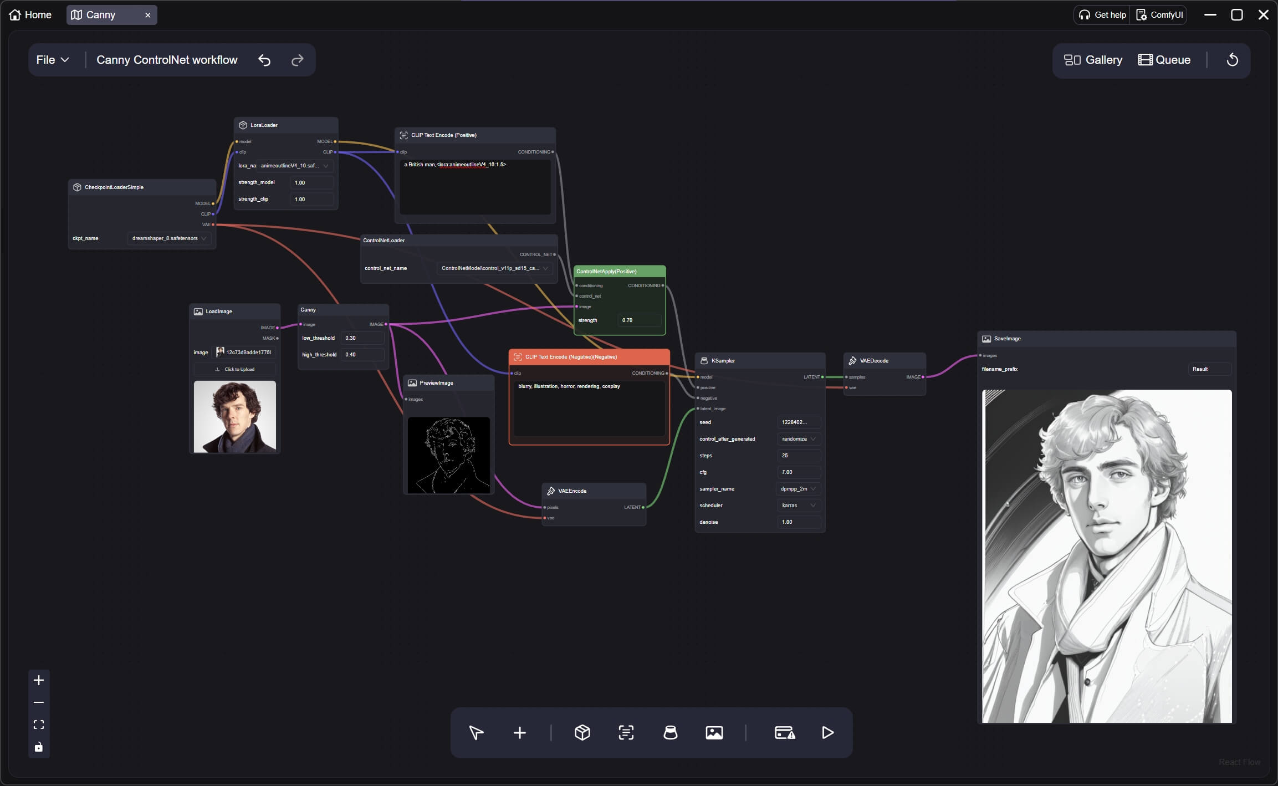1278x786 pixels.
Task: Open the scheduler karras dropdown
Action: coord(799,506)
